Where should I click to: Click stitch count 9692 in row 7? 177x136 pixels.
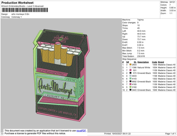(134, 81)
